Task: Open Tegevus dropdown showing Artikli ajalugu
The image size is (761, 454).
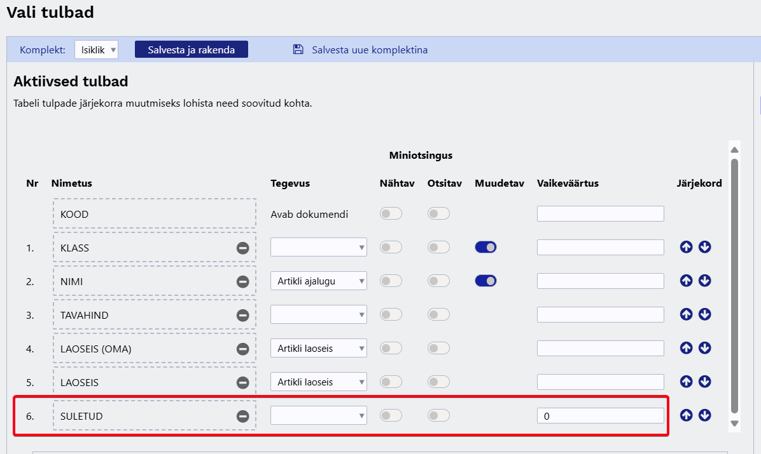Action: click(318, 281)
